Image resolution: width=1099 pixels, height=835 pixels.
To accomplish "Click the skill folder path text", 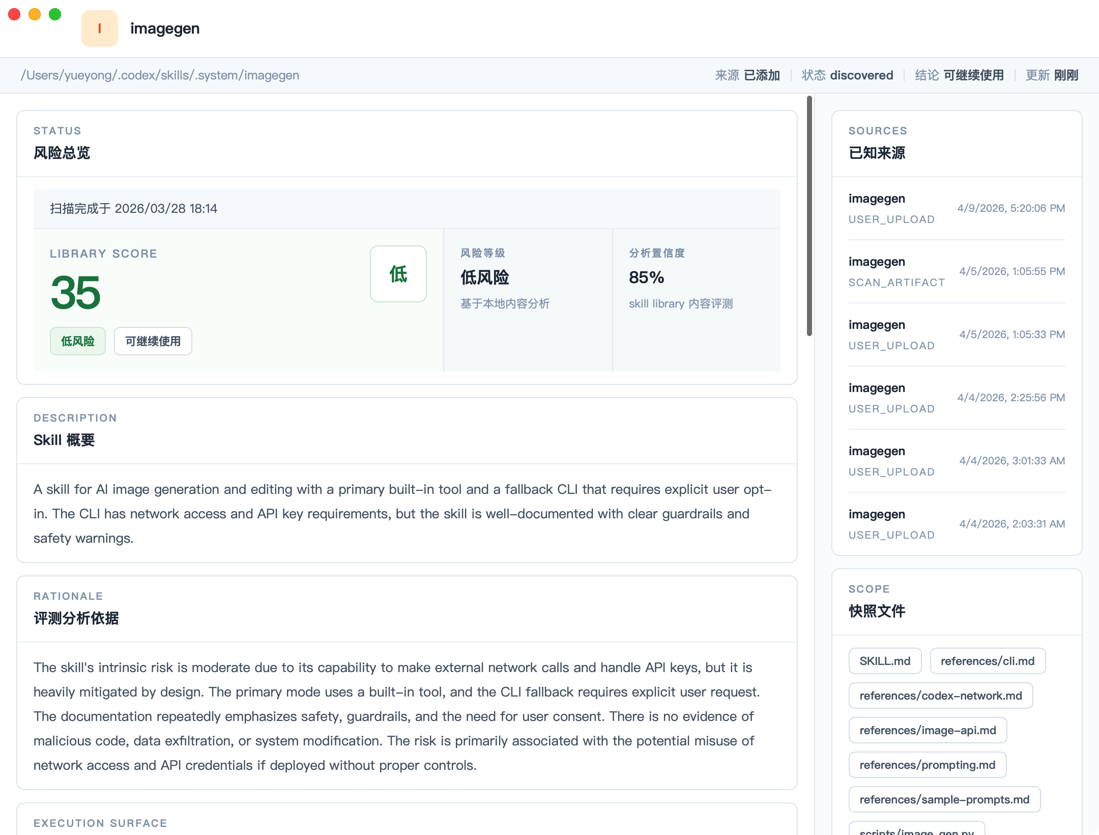I will [x=160, y=75].
